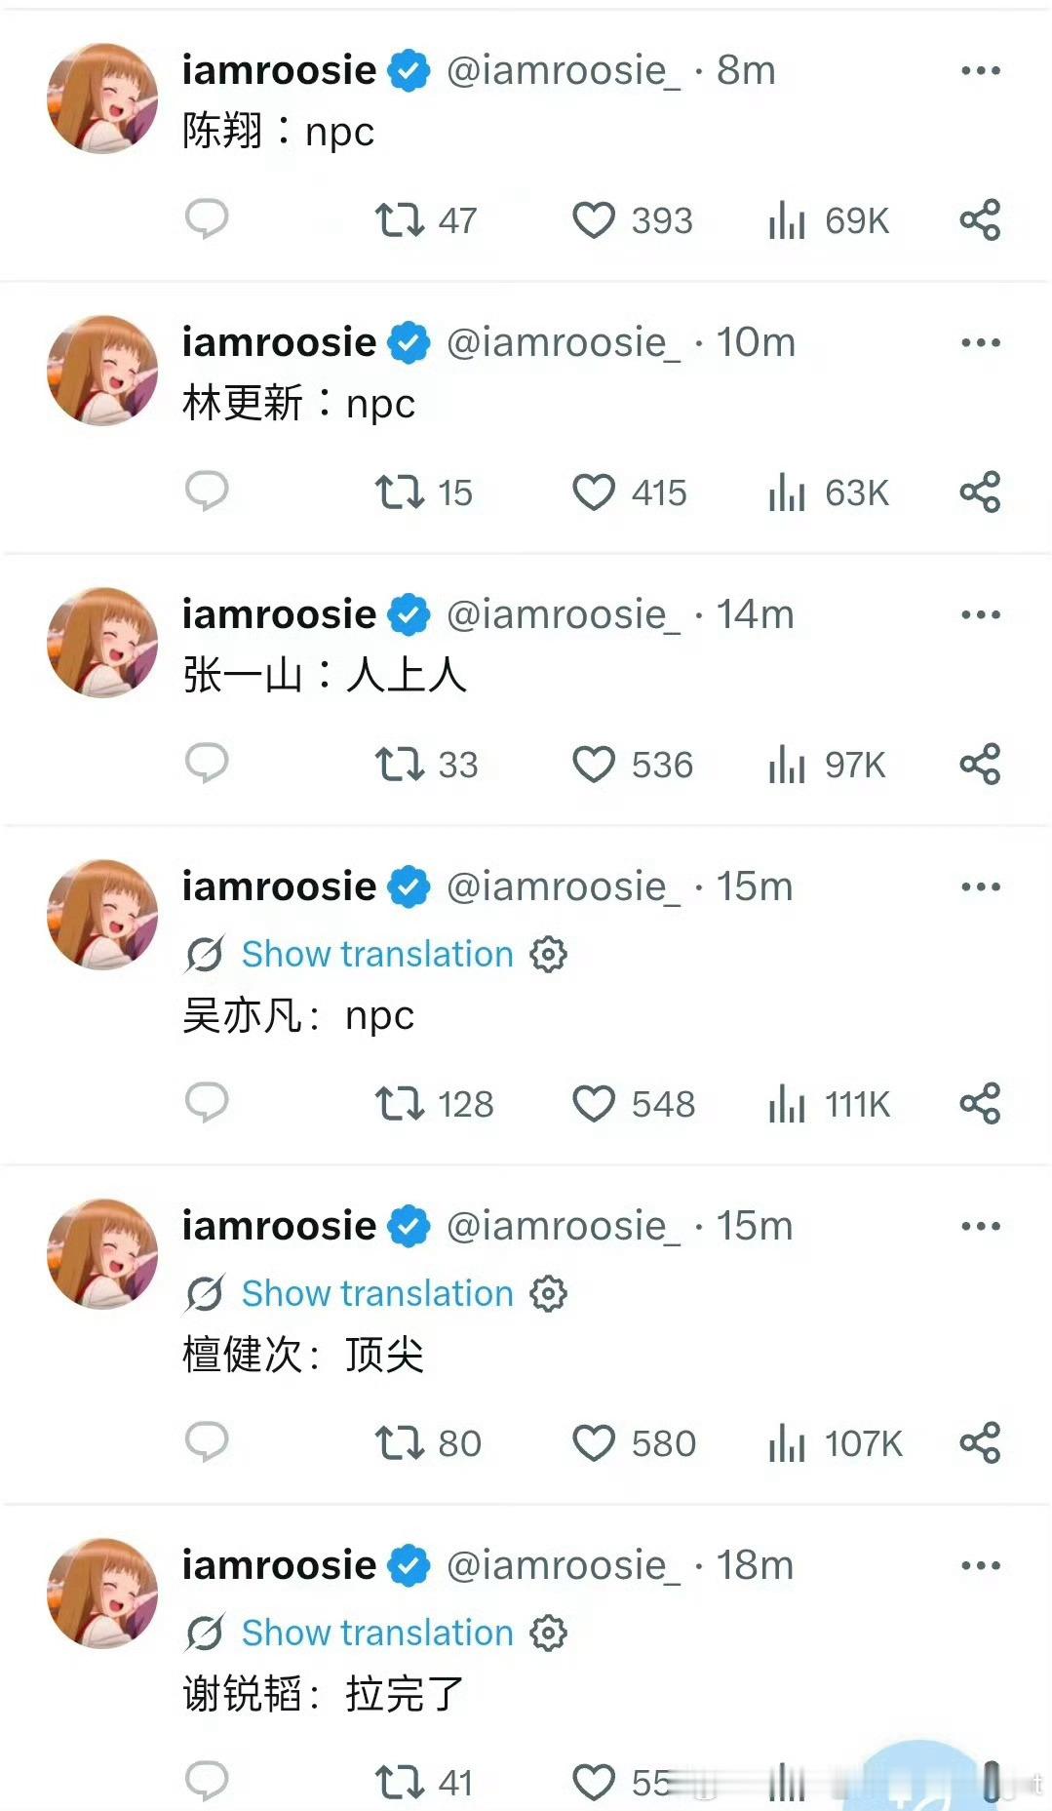Open translation settings gear on 吴亦凡 tweet
1052x1811 pixels.
click(548, 954)
